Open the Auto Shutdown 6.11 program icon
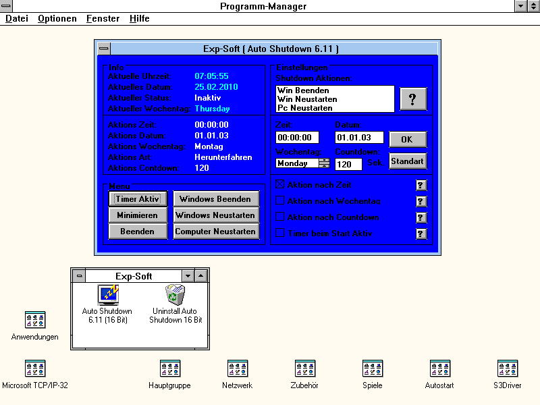The height and width of the screenshot is (405, 540). [x=107, y=295]
